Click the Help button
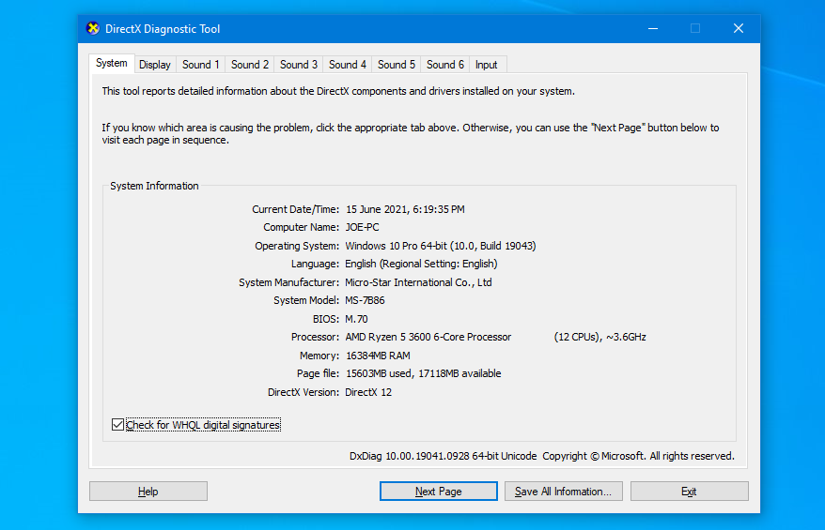The height and width of the screenshot is (530, 825). coord(148,492)
